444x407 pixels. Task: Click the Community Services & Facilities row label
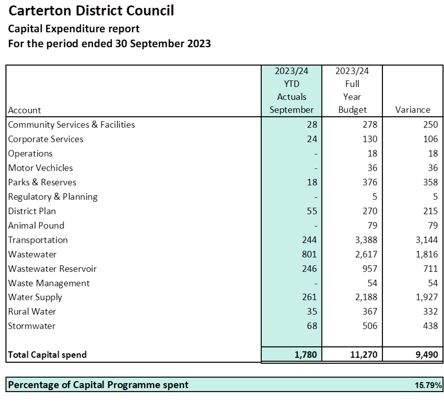point(72,125)
